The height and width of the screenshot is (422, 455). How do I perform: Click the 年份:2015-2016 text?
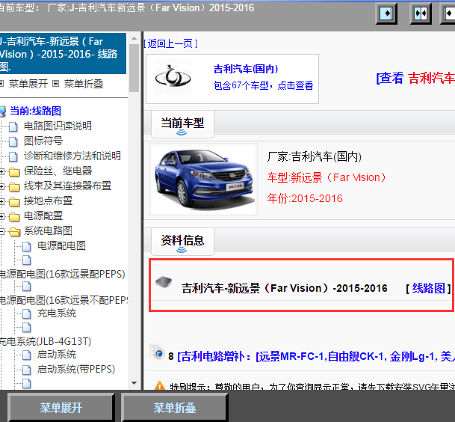click(x=305, y=198)
